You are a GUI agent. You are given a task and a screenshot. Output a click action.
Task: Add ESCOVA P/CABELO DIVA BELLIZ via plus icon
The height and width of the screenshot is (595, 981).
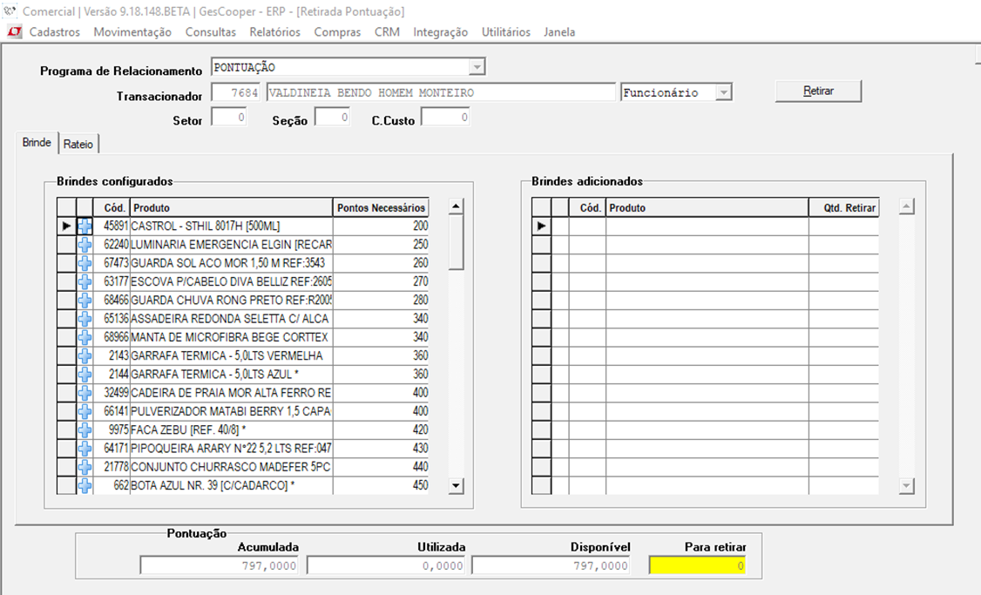coord(85,281)
